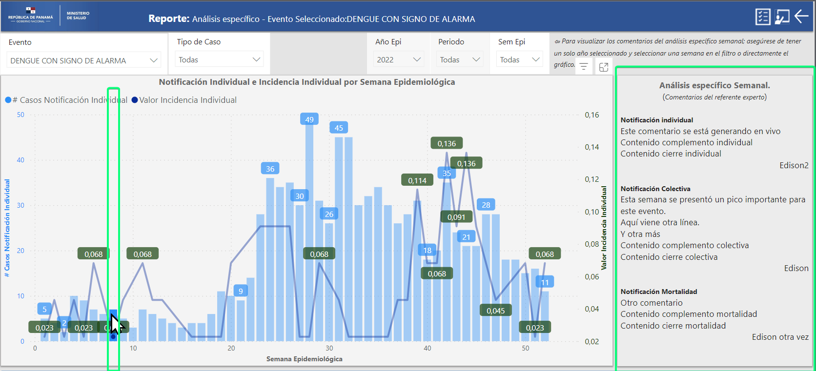Click the Análisis específico Semanal. panel heading
Viewport: 816px width, 371px height.
coord(714,85)
